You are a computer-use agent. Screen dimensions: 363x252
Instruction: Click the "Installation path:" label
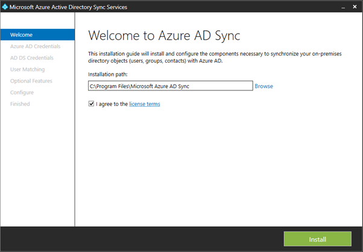109,75
